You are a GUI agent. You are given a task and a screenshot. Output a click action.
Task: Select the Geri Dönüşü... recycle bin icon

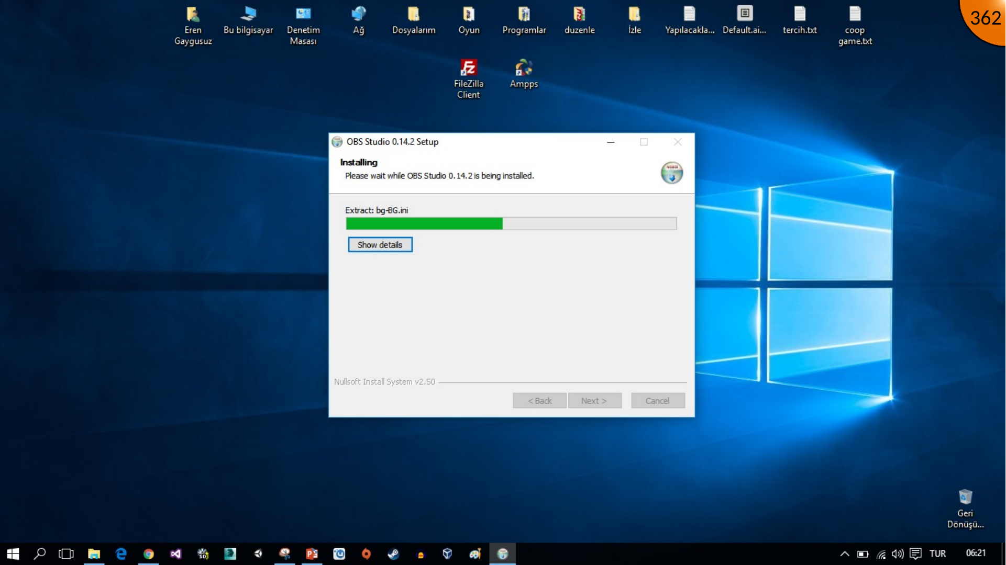965,509
